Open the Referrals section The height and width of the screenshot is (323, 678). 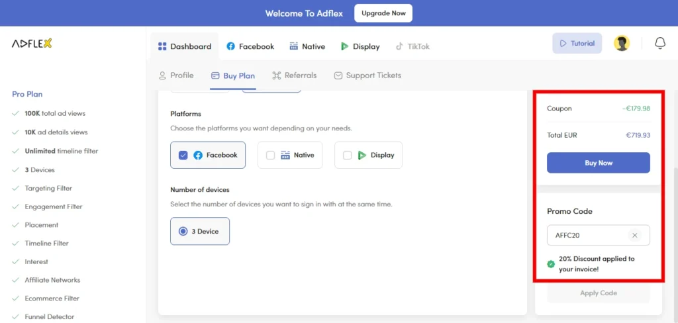[x=295, y=75]
